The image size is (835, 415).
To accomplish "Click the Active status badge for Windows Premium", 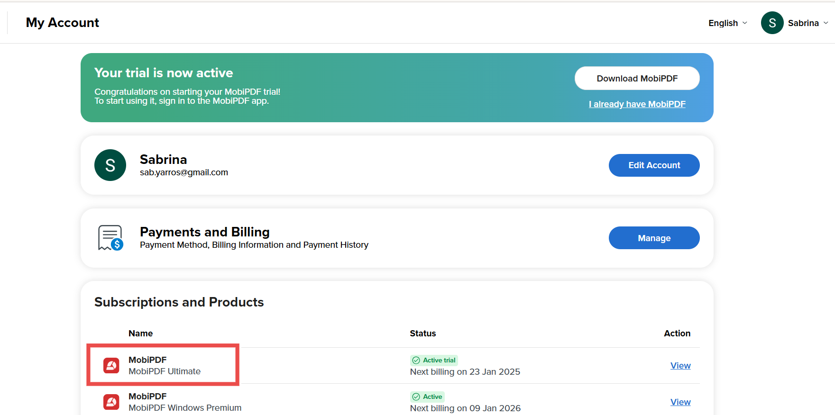I will click(x=427, y=397).
